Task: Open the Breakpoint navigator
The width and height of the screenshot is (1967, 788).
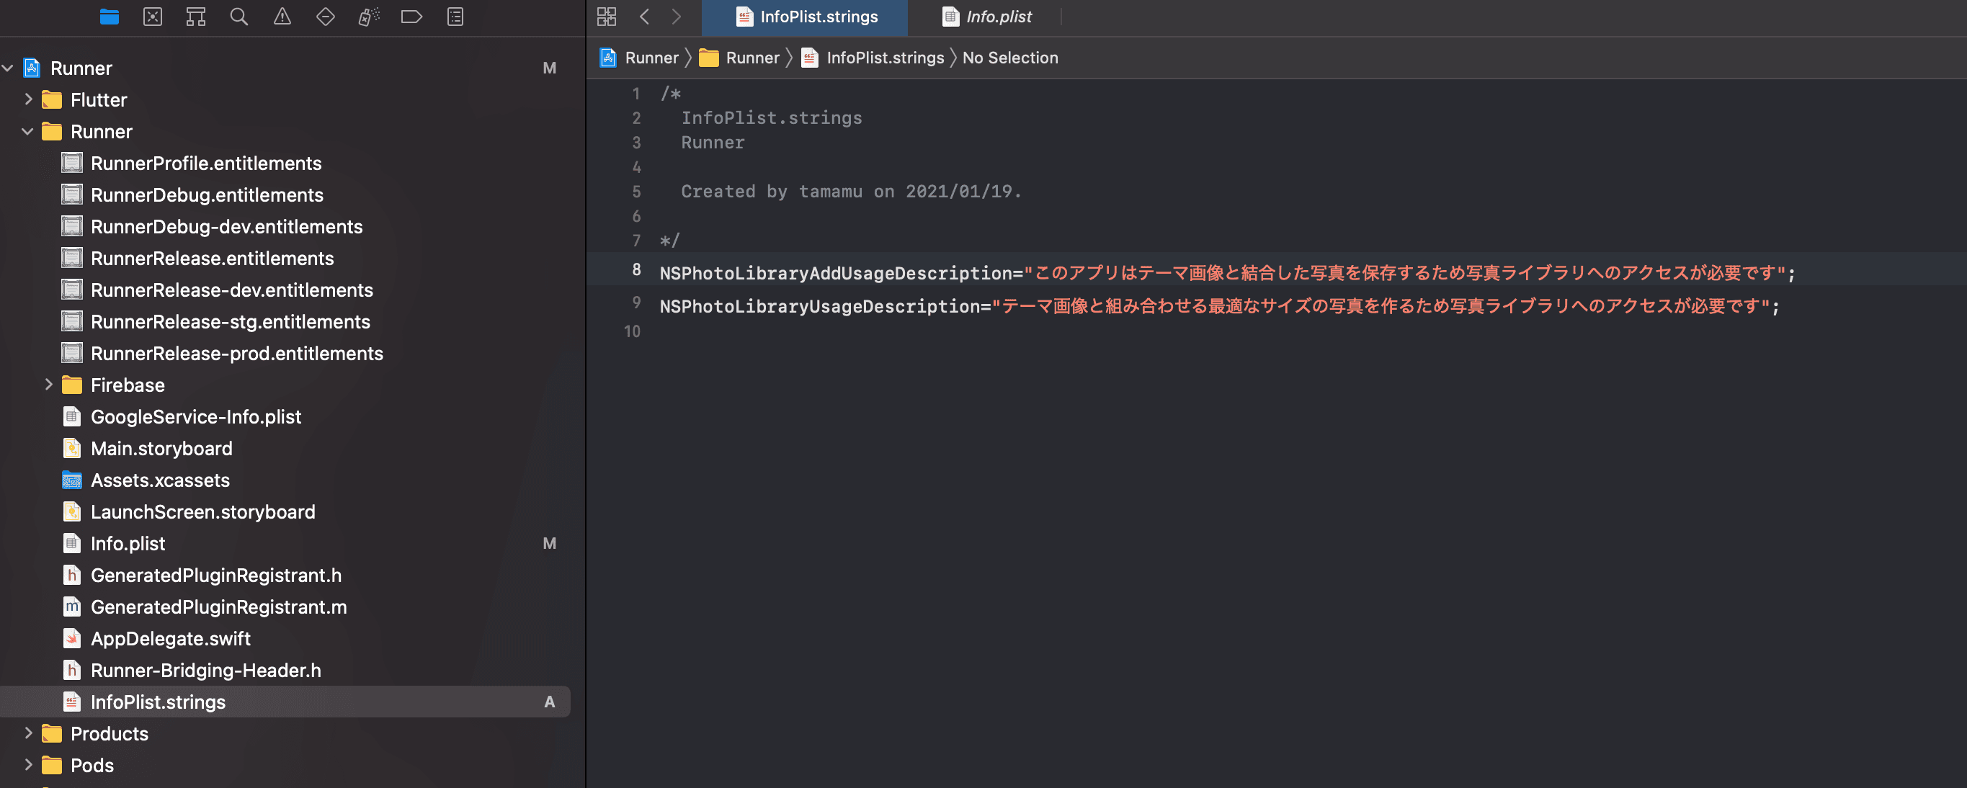Action: pyautogui.click(x=411, y=17)
